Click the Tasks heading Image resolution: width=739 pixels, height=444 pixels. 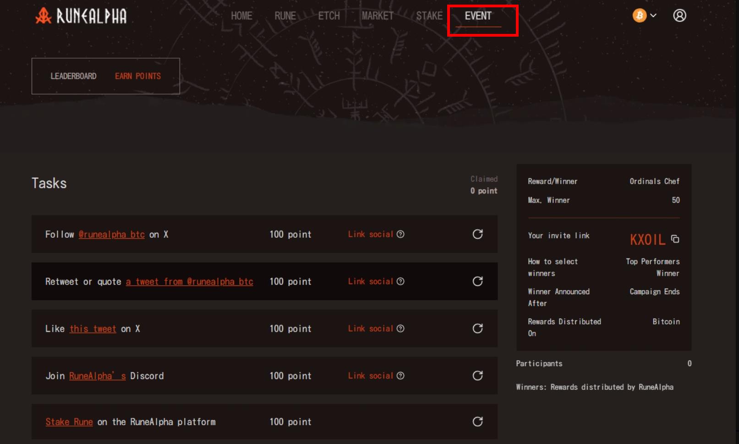(x=49, y=183)
